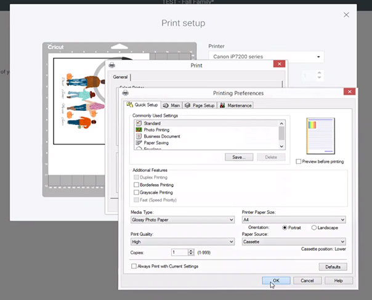Click the OK button

click(x=275, y=280)
